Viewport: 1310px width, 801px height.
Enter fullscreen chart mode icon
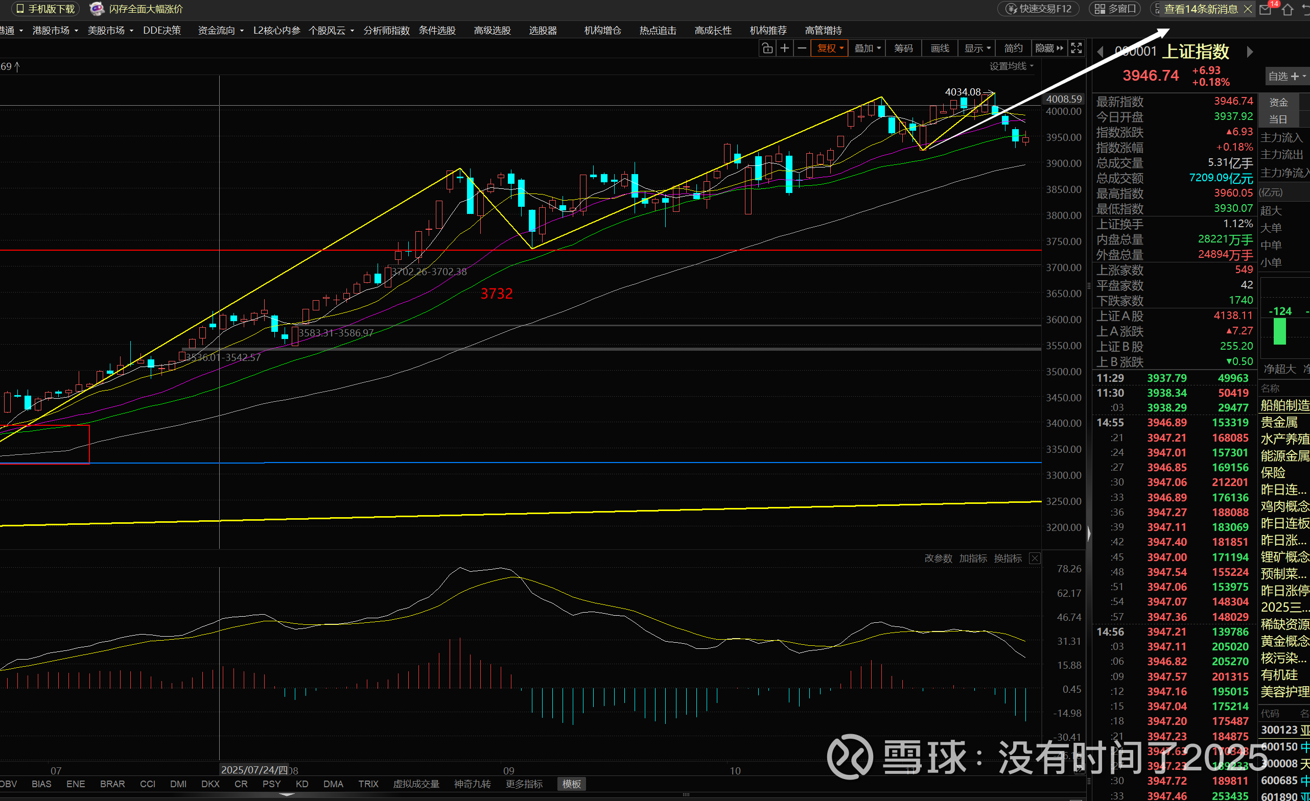[x=1076, y=48]
